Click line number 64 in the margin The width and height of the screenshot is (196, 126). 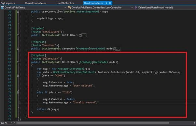pos(10,69)
